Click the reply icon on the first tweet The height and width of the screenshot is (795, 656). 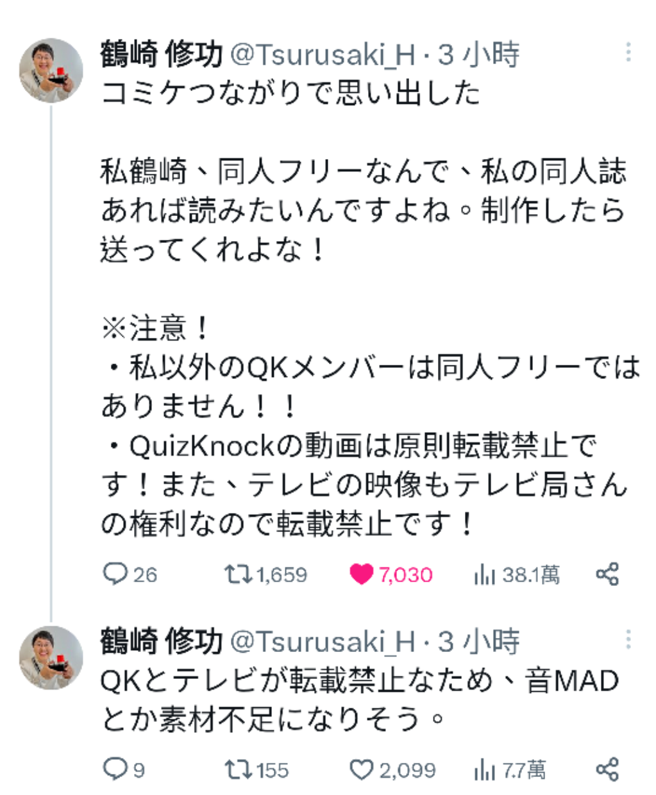pos(115,574)
